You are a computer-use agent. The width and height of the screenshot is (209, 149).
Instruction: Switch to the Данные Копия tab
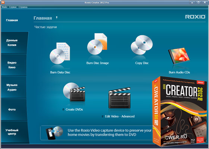point(14,43)
